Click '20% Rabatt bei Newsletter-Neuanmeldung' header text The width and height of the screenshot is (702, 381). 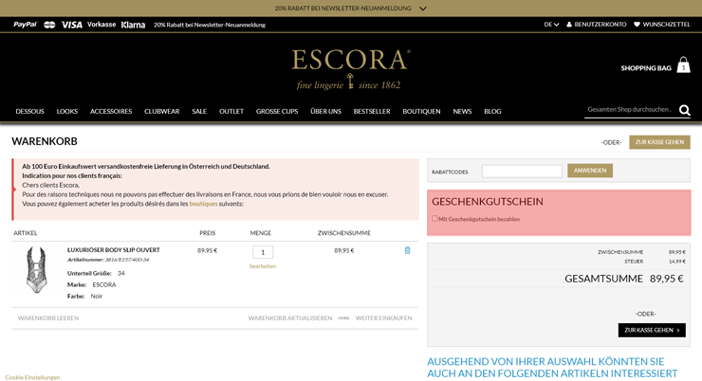(210, 25)
